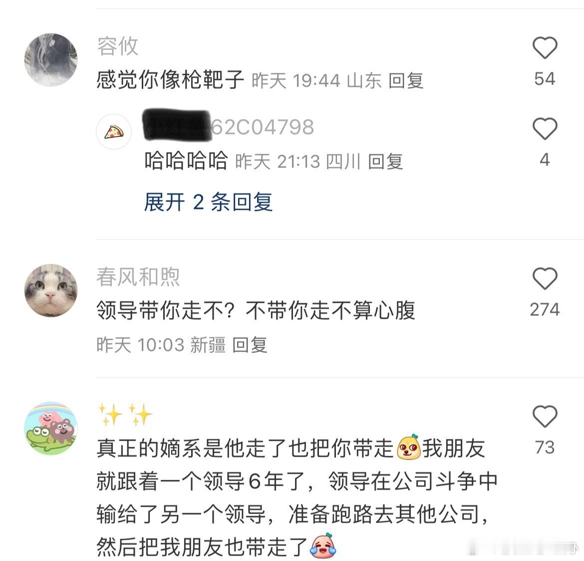
Task: Open the pizza avatar profile
Action: [114, 132]
